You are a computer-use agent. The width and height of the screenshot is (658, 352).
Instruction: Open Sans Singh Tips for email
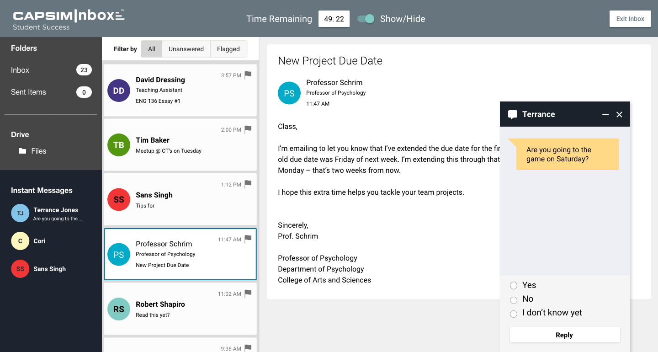point(180,199)
